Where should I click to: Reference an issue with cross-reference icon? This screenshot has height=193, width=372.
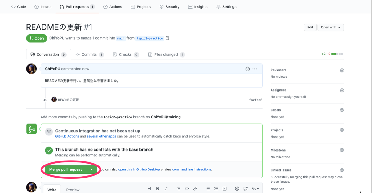(x=246, y=188)
